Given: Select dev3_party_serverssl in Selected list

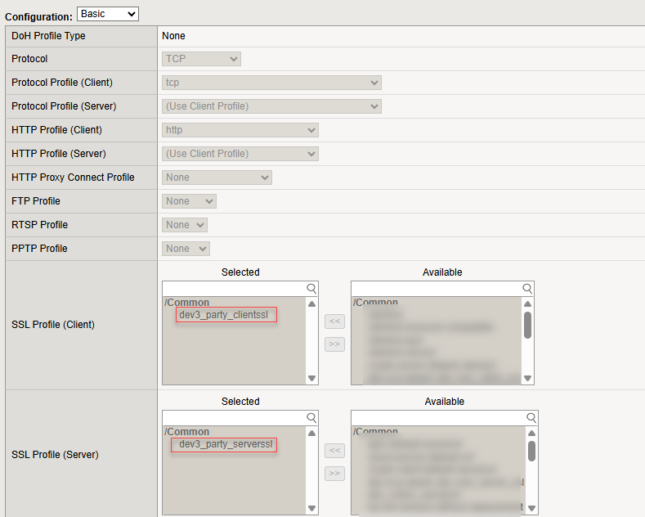Looking at the screenshot, I should pyautogui.click(x=224, y=445).
